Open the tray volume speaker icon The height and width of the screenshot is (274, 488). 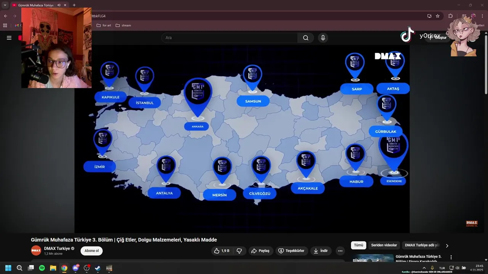457,268
